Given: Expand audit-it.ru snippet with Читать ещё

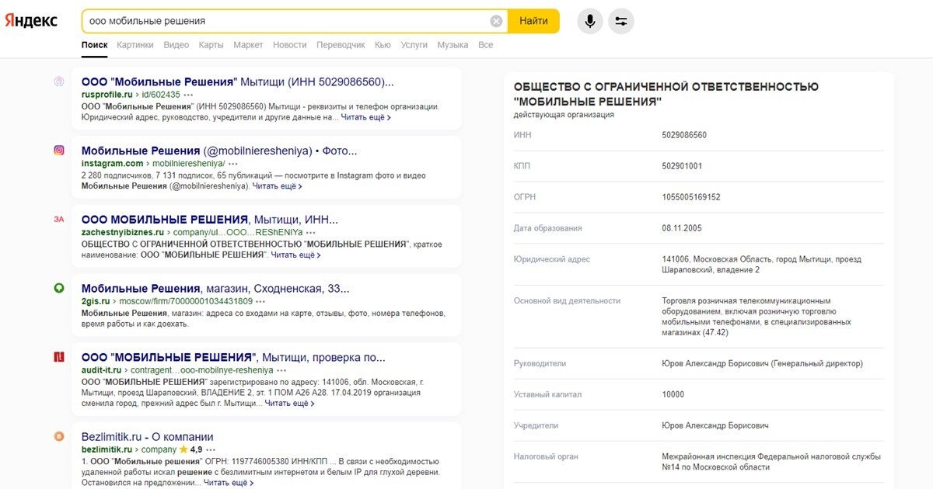Looking at the screenshot, I should click(289, 404).
